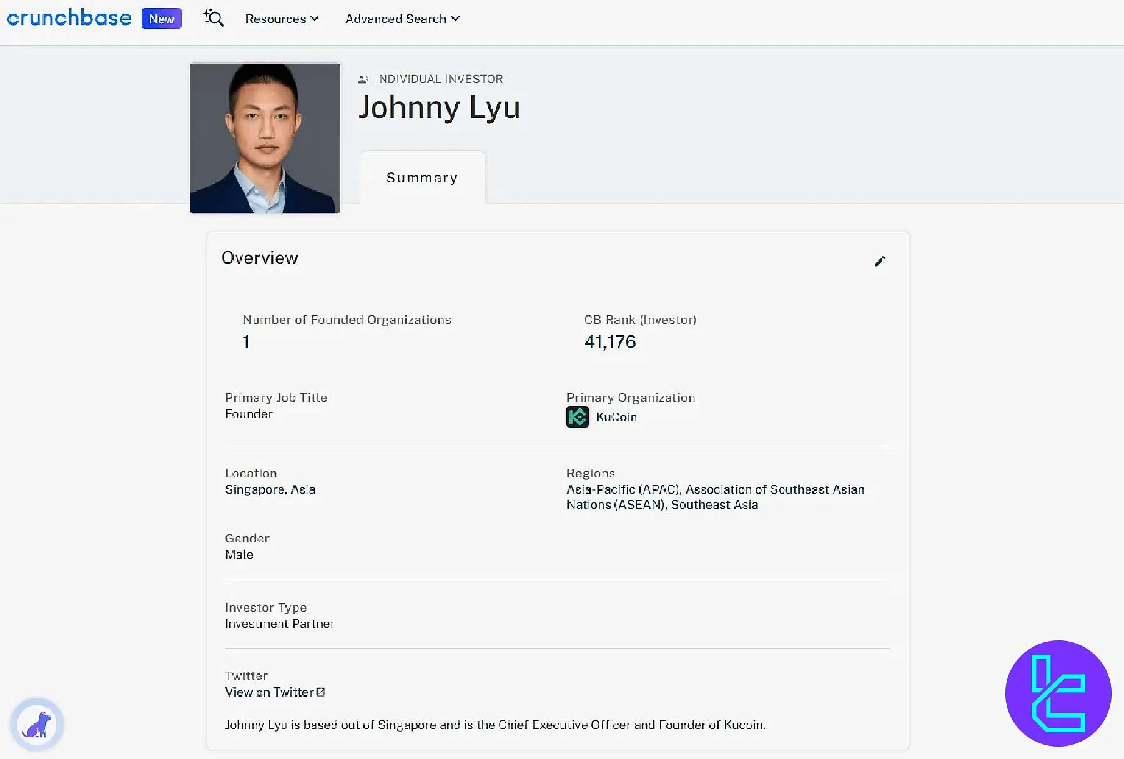The width and height of the screenshot is (1124, 759).
Task: Open the KuCoin organization link
Action: (616, 417)
